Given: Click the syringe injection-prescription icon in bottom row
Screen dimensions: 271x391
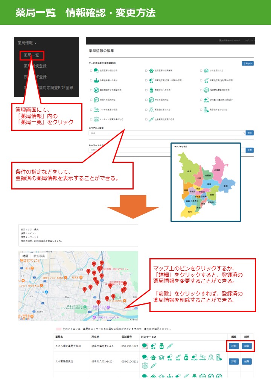Looking at the screenshot, I should click(x=151, y=120).
